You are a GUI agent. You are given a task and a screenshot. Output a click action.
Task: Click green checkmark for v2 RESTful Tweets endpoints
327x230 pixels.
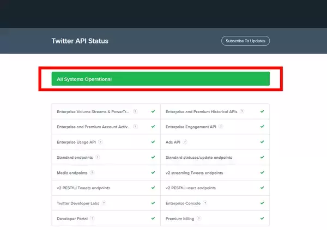tap(153, 188)
